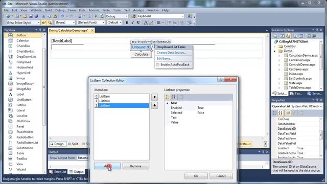Click the Open File icon in toolbar
327x184 pixels.
[25, 16]
